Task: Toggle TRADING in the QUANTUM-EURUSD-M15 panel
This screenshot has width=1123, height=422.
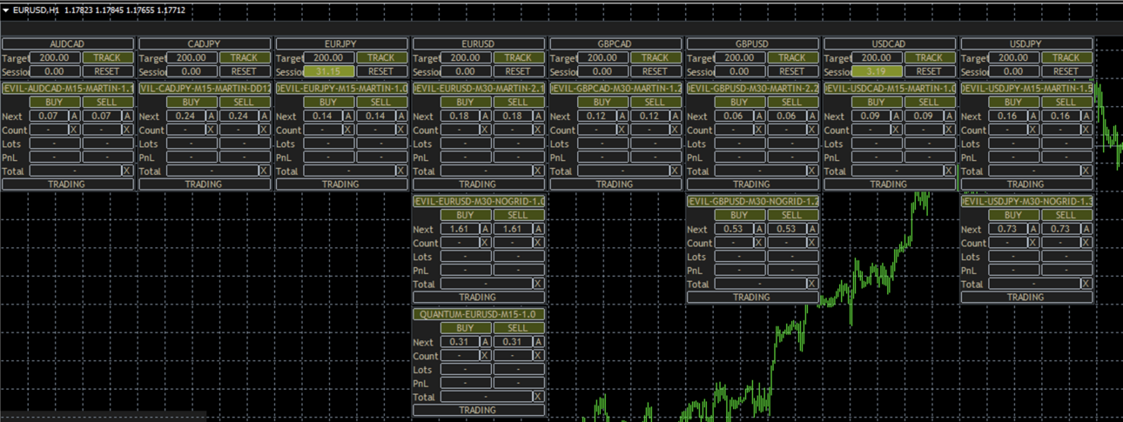Action: [x=479, y=411]
